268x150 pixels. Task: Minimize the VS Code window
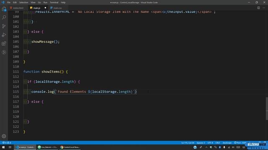click(249, 2)
